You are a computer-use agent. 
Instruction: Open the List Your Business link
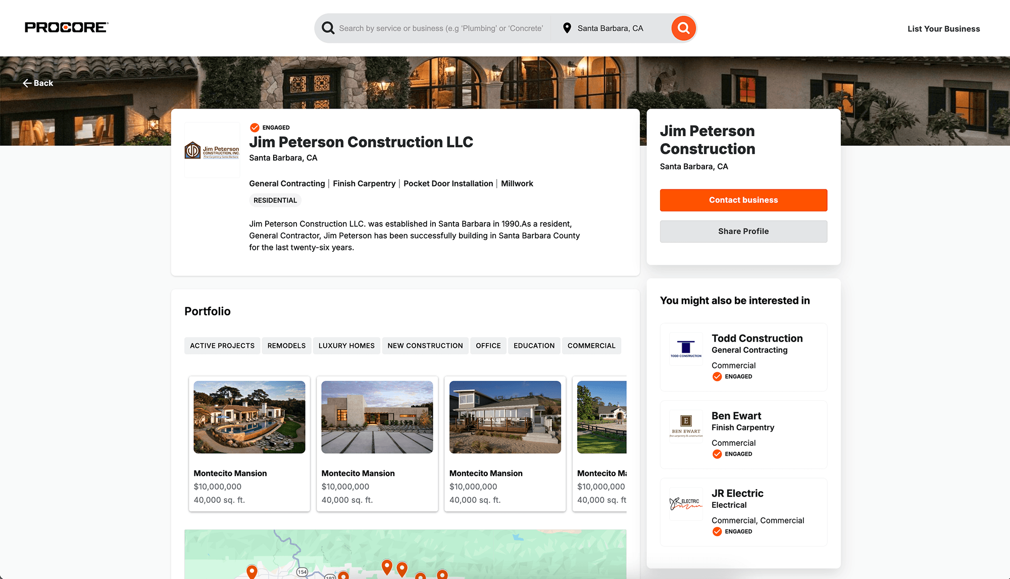(x=943, y=28)
